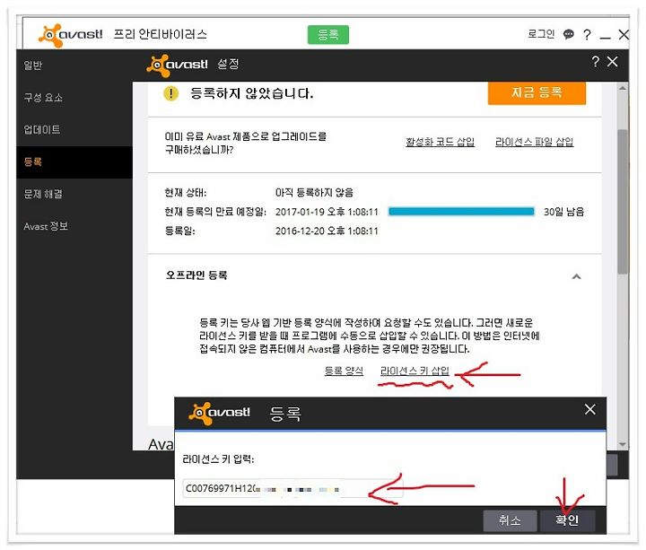646x550 pixels.
Task: Click the settings vertical scrollbar thumb
Action: pos(623,202)
